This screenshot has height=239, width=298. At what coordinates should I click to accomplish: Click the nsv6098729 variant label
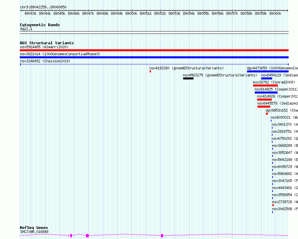pyautogui.click(x=285, y=167)
